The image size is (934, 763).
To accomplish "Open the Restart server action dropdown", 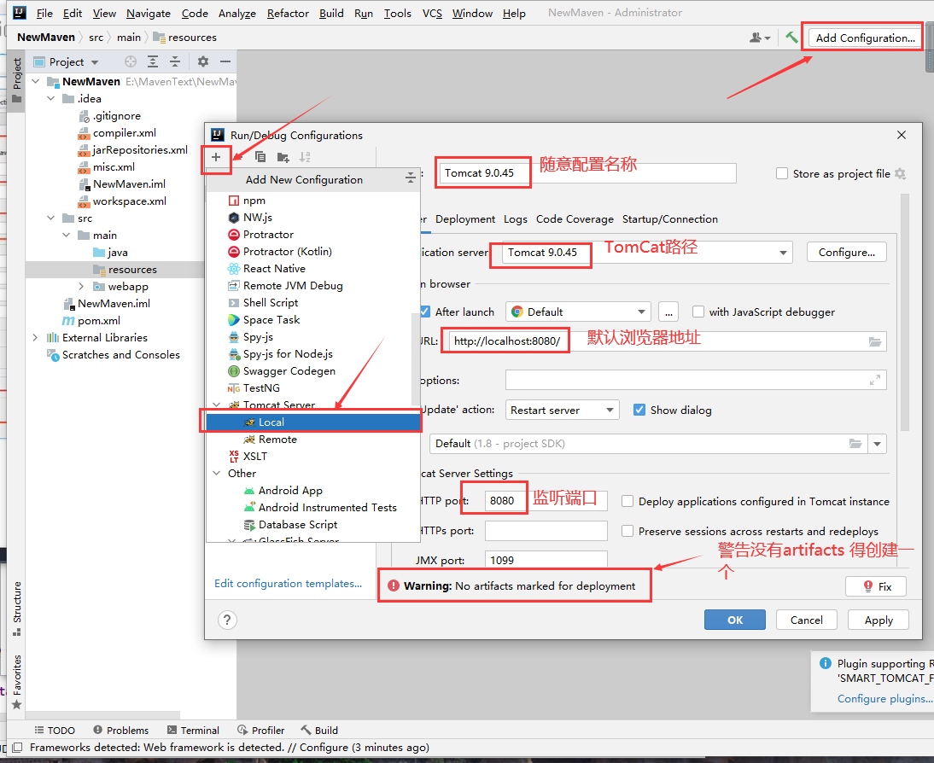I will coord(563,410).
